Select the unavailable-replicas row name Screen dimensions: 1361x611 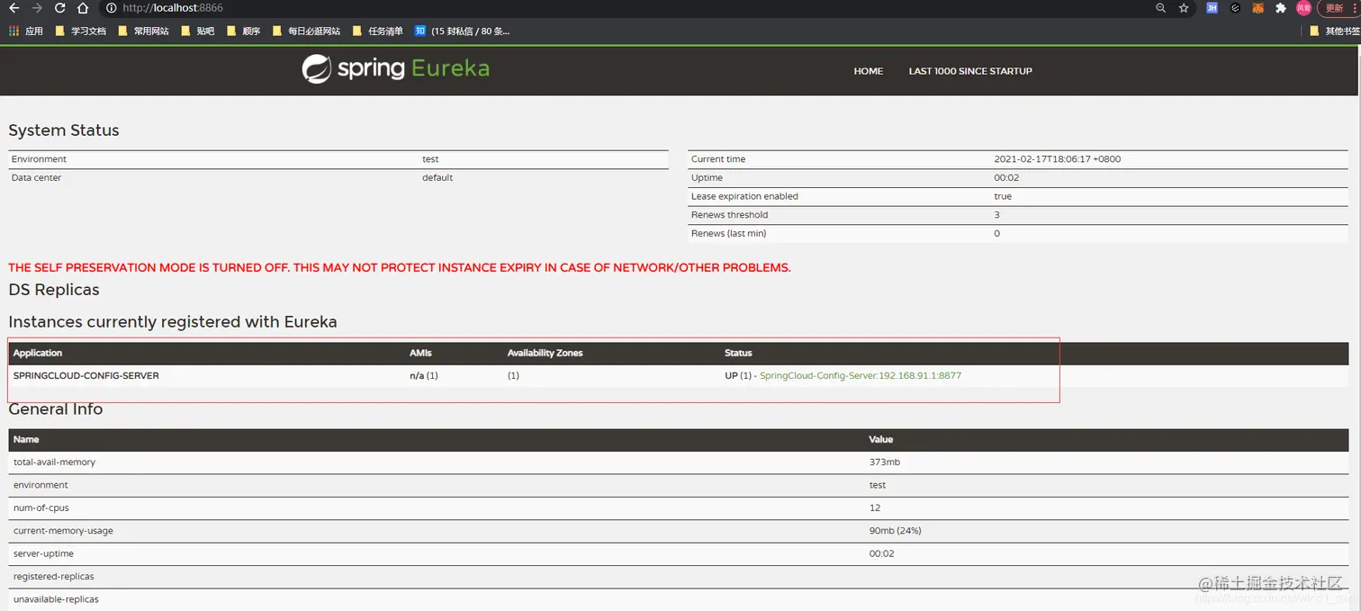(56, 599)
